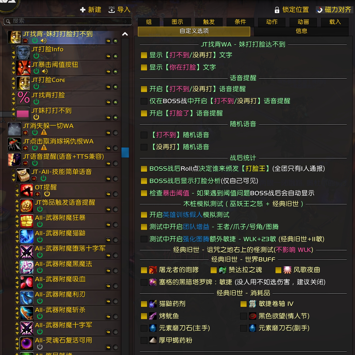Click the JT打脸Info aura face icon
Viewport: 355px width, 355px height.
(x=23, y=53)
